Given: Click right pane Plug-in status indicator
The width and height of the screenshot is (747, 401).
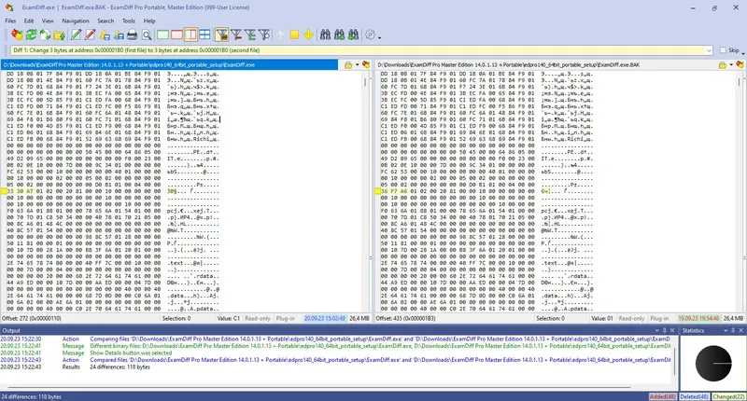Looking at the screenshot, I should tap(659, 318).
